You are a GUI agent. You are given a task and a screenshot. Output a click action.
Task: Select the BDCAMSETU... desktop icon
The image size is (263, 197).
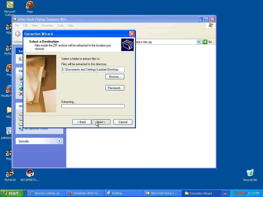coord(30,175)
